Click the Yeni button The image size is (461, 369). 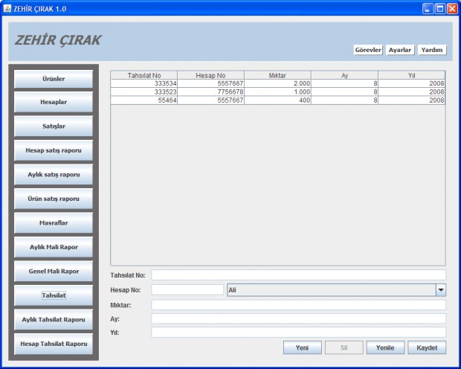click(x=302, y=347)
